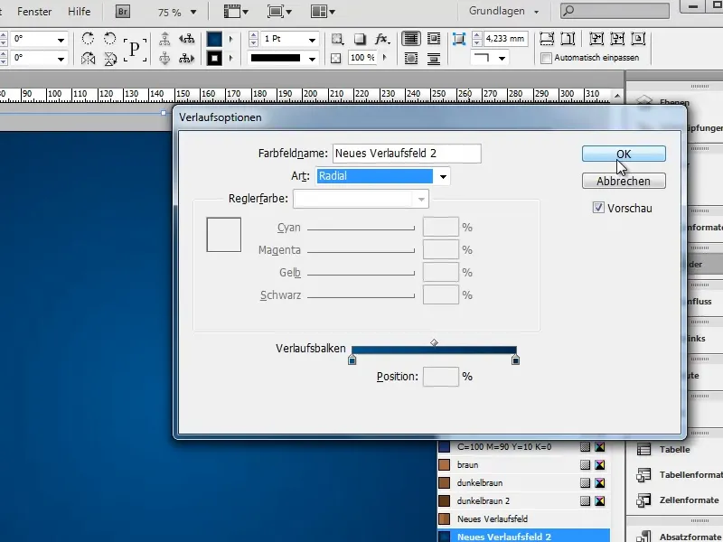Toggle the Vorschau checkbox

598,208
